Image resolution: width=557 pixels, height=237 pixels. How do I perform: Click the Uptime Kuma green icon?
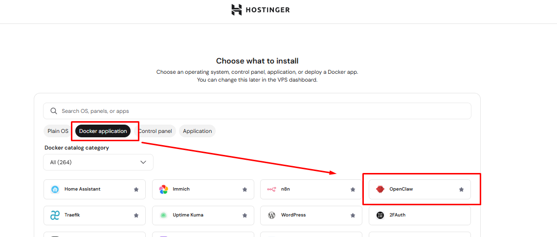tap(163, 215)
